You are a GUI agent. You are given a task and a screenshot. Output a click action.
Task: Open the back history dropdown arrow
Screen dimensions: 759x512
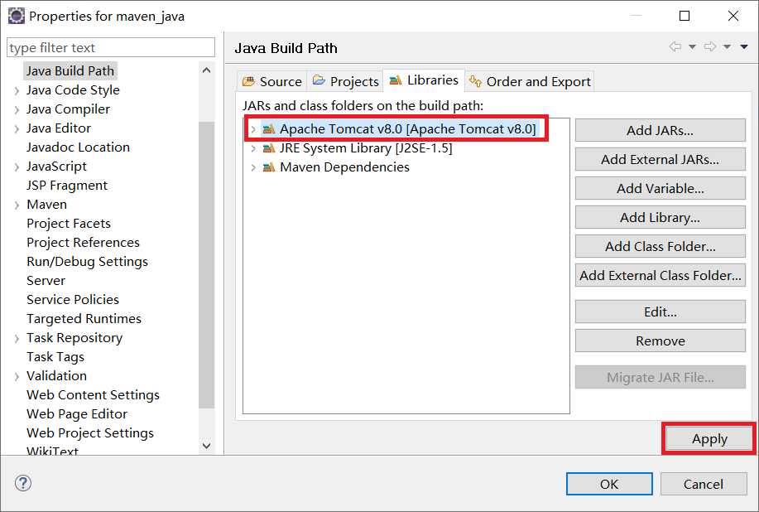(692, 47)
